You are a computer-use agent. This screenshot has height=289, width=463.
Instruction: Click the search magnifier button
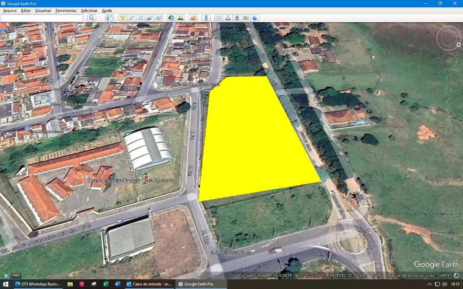[92, 18]
